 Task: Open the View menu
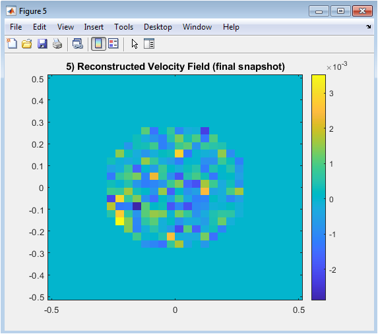(65, 27)
